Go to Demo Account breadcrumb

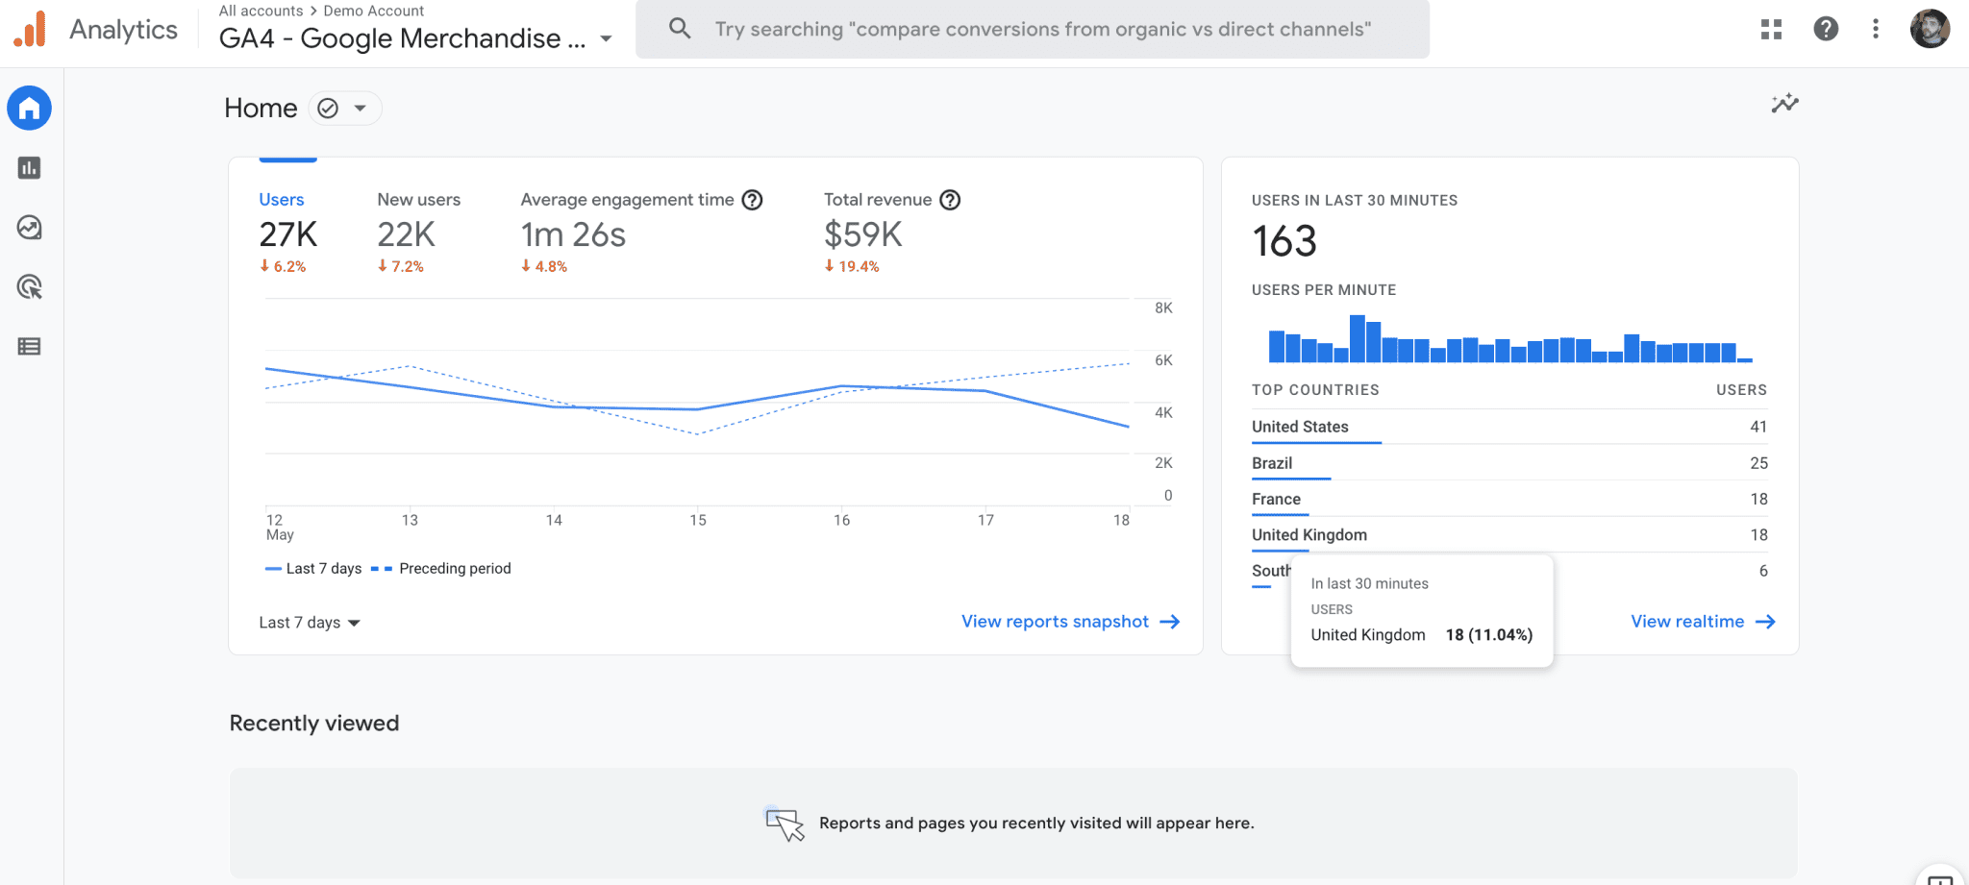[x=373, y=11]
